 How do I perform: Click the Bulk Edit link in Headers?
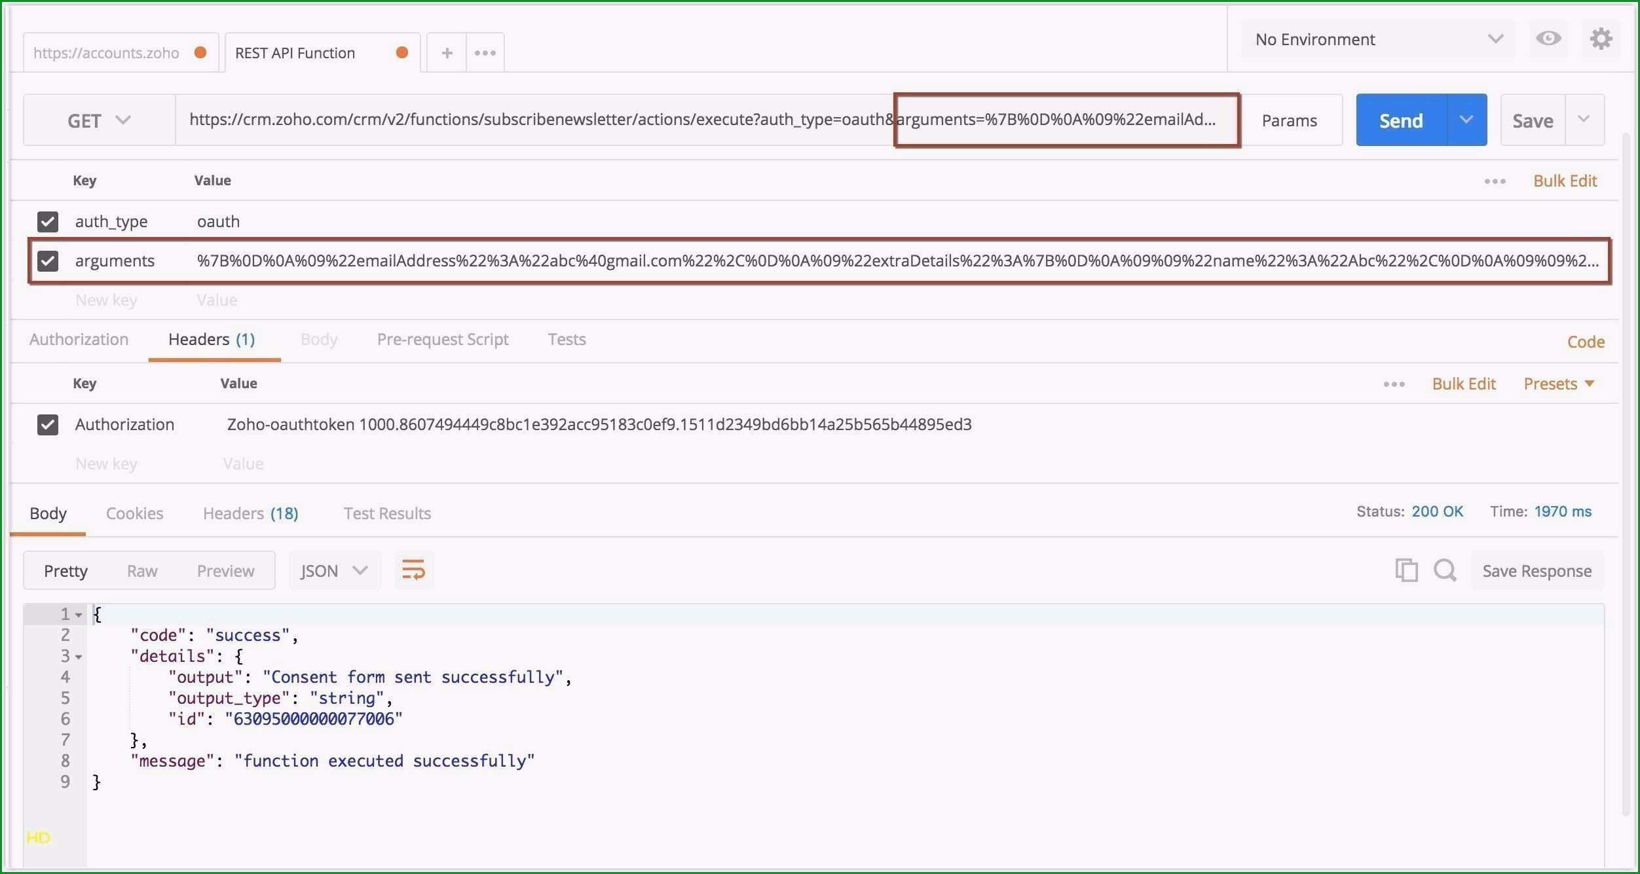1464,383
